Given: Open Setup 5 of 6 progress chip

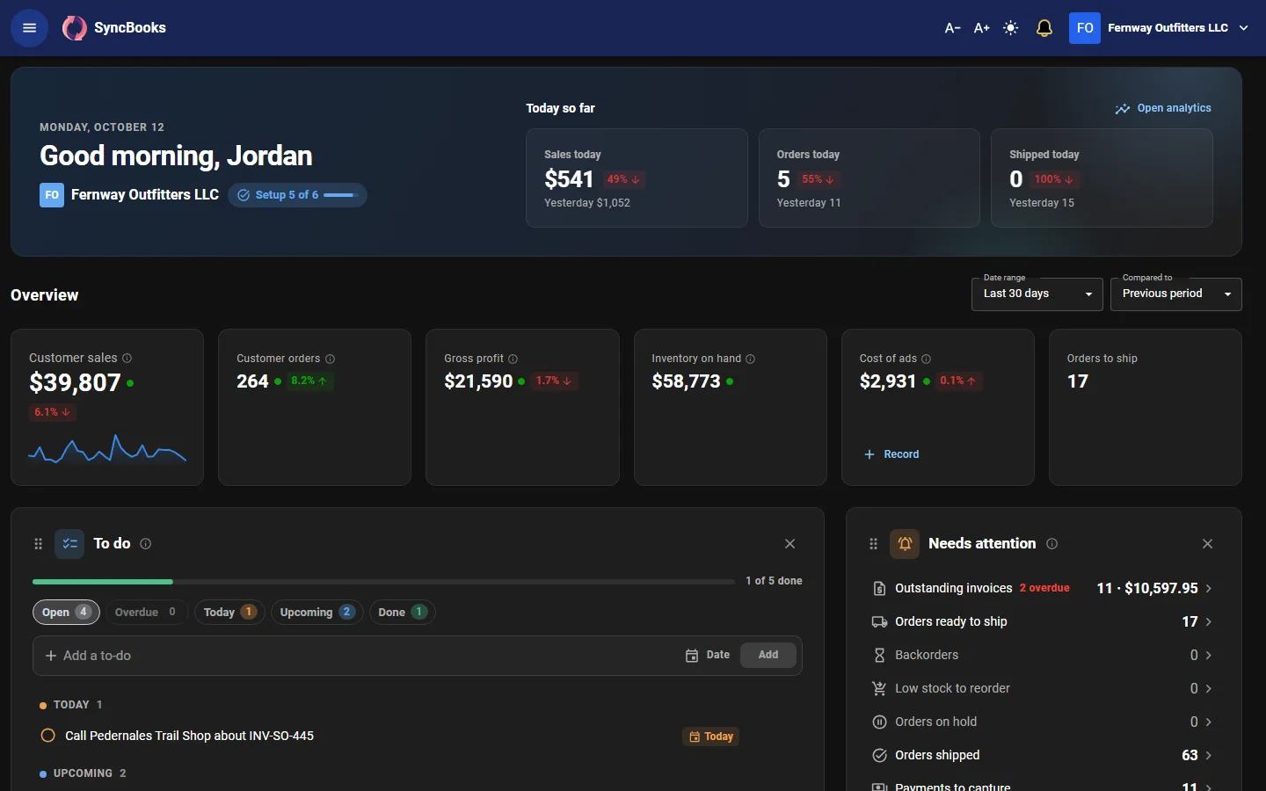Looking at the screenshot, I should pos(297,195).
